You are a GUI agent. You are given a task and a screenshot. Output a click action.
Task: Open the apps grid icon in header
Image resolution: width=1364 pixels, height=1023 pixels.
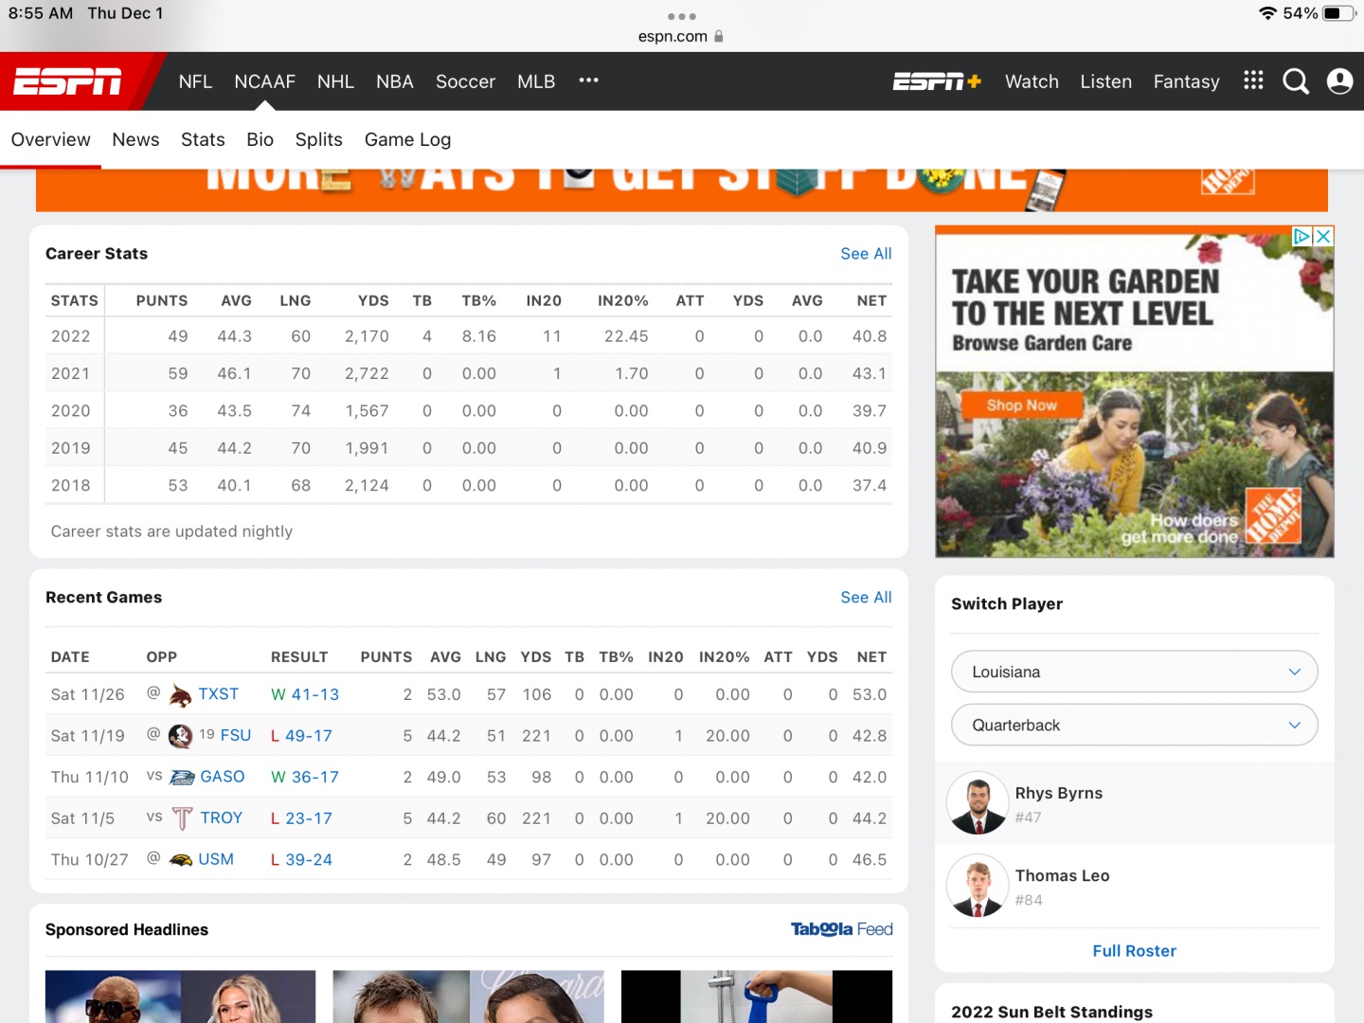(1253, 81)
